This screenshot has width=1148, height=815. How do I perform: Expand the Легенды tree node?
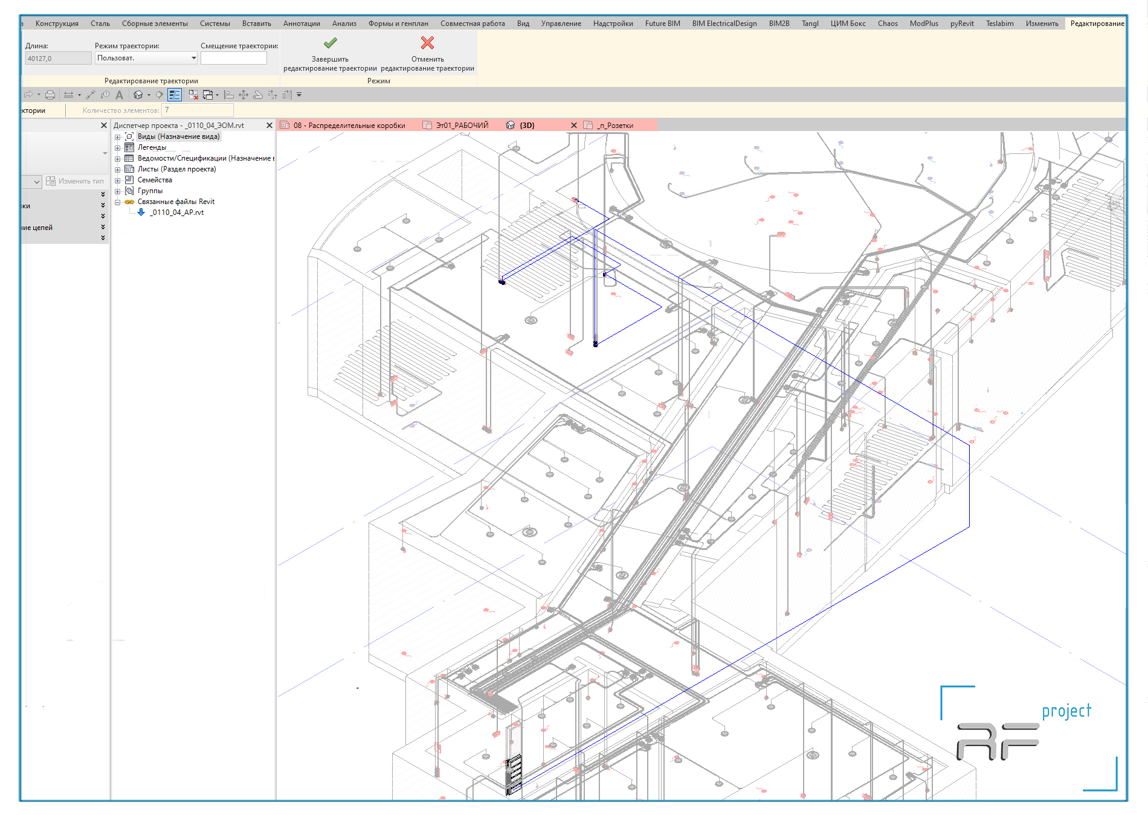pos(118,148)
